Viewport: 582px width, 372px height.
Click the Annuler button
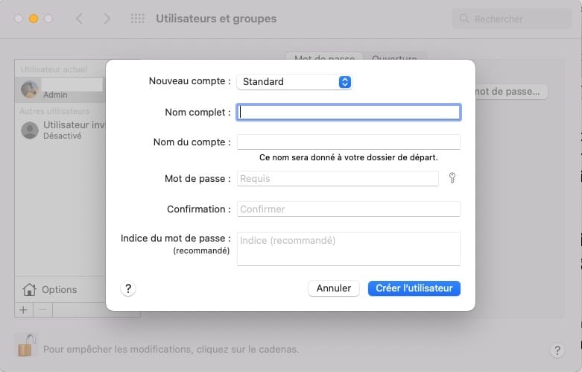tap(334, 289)
